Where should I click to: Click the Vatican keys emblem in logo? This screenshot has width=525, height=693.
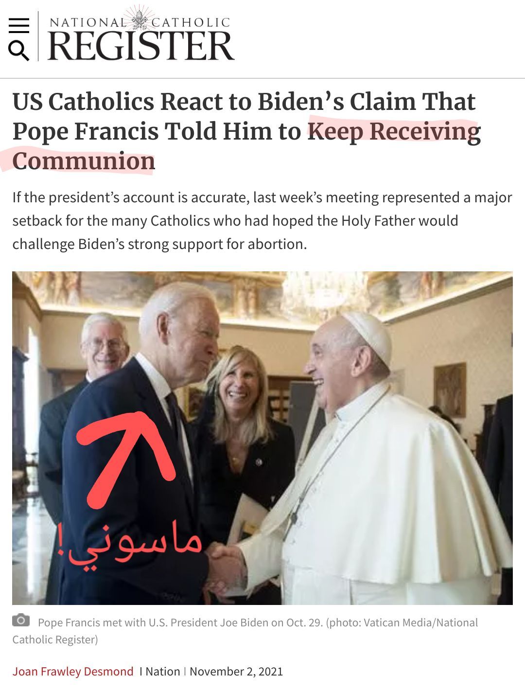[x=140, y=19]
